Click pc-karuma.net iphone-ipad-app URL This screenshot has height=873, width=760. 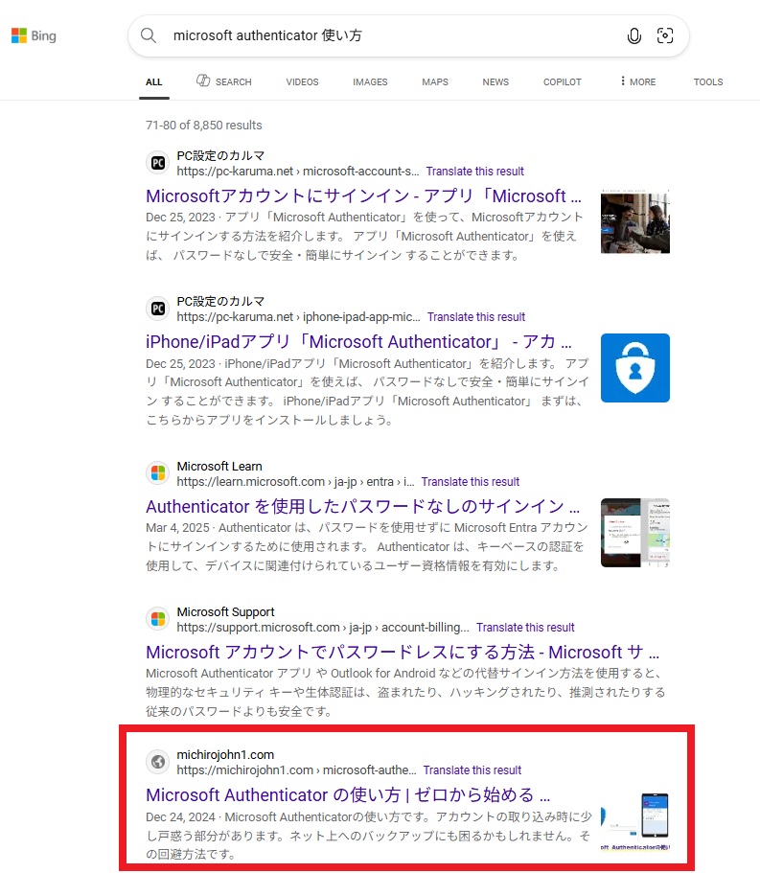click(298, 317)
